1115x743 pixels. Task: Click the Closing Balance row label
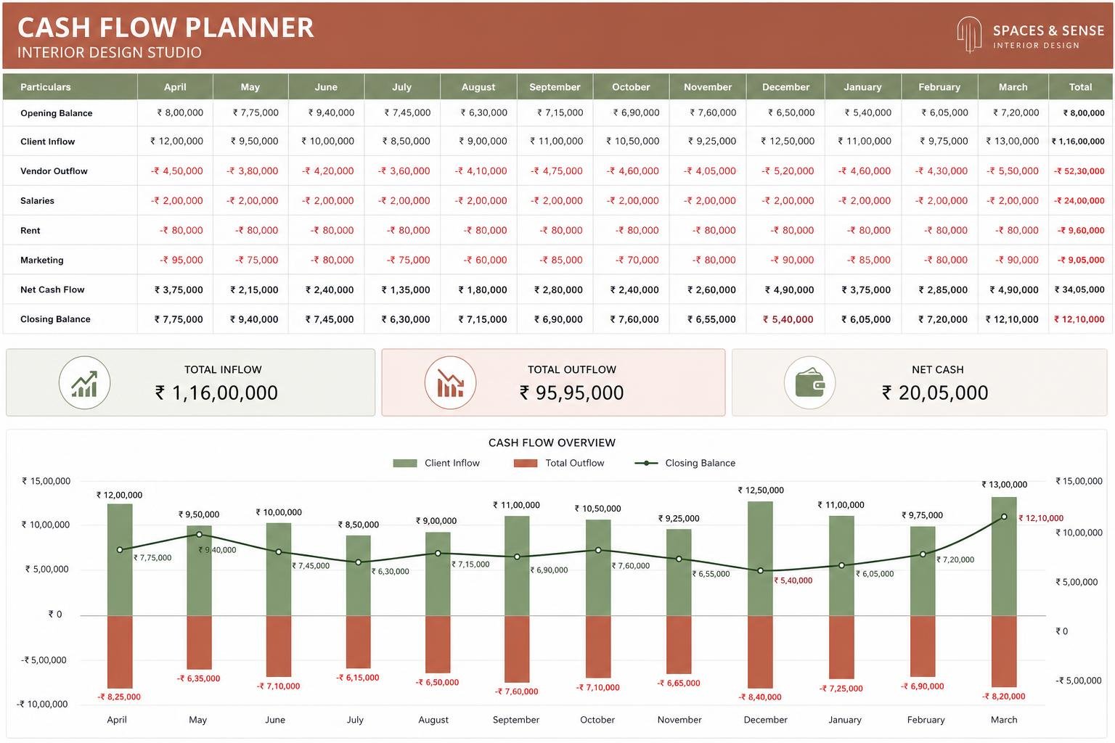[x=55, y=319]
